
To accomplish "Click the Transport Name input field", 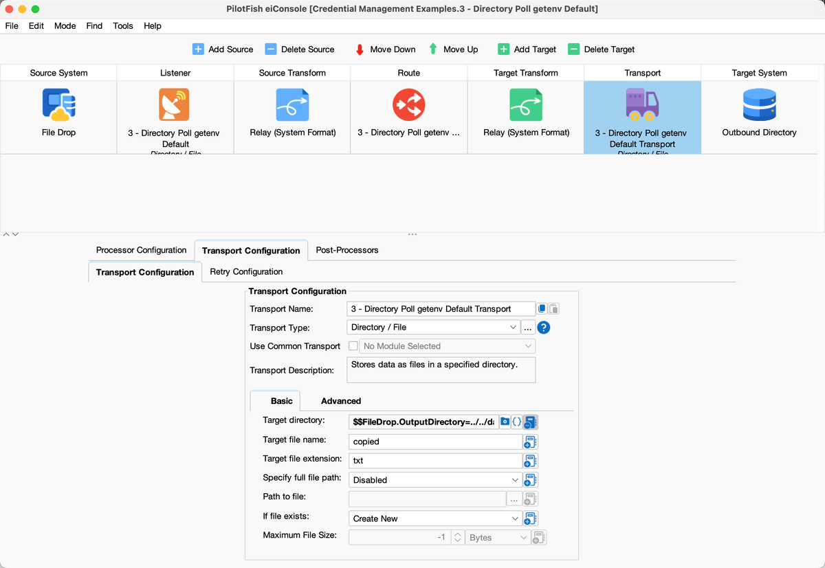I will point(441,309).
